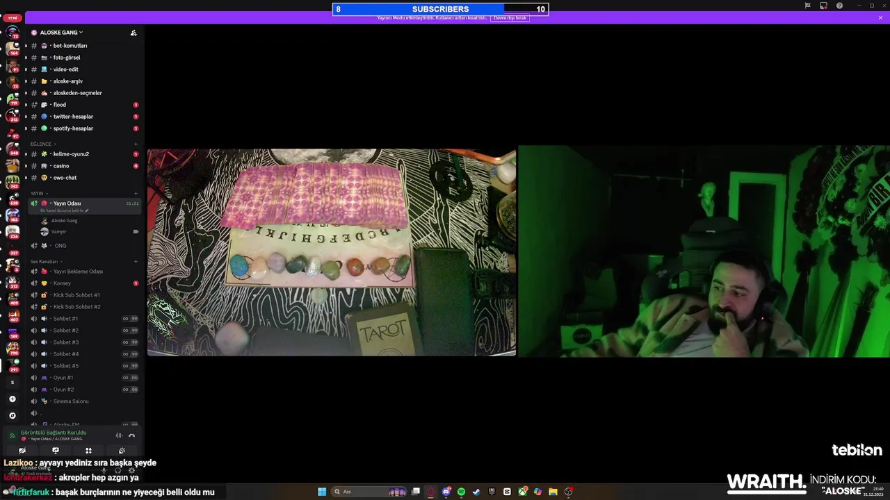Collapse the EĞLENCE category
890x500 pixels.
point(42,144)
